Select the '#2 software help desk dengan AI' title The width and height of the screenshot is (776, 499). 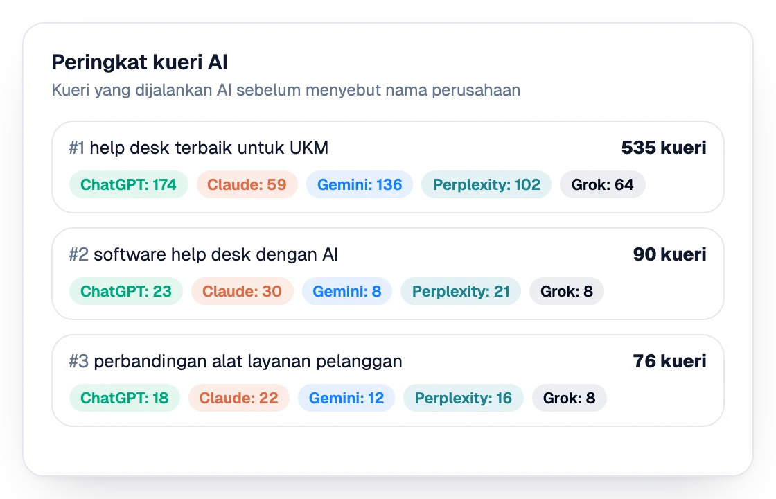204,254
